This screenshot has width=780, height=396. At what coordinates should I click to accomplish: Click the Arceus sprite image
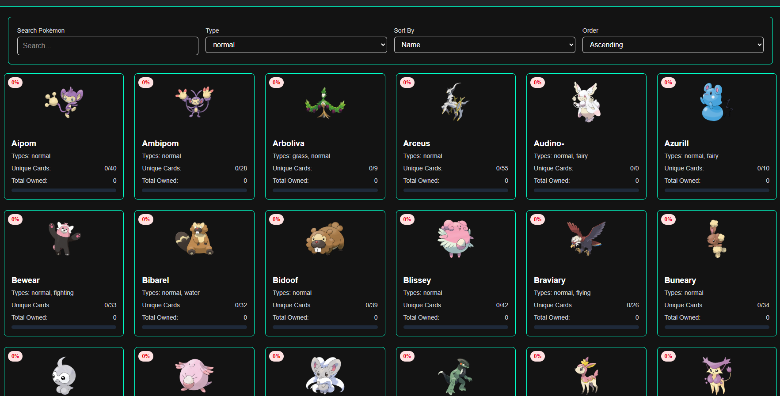click(456, 102)
